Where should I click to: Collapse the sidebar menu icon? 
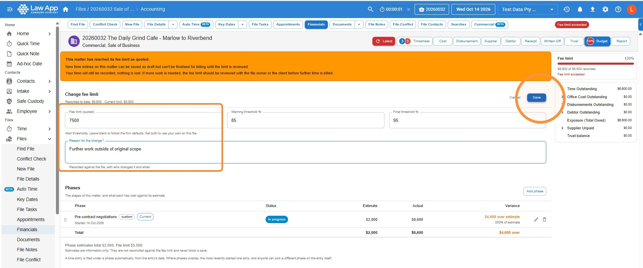coord(10,9)
